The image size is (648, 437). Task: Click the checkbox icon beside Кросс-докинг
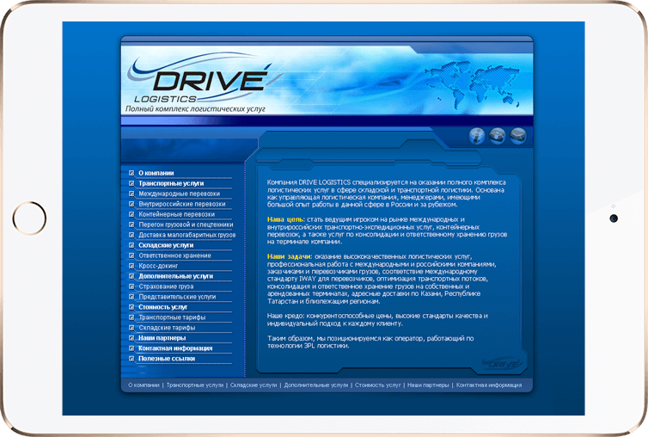[x=131, y=266]
